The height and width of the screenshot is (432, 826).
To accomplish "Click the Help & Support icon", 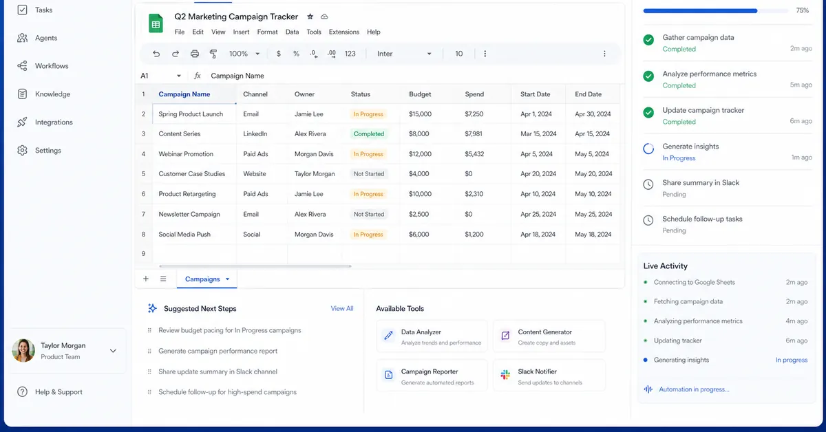I will coord(23,392).
